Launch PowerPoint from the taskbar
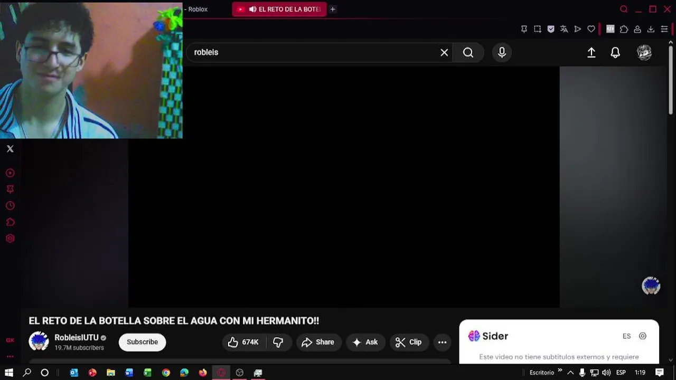The width and height of the screenshot is (676, 380). pos(92,373)
